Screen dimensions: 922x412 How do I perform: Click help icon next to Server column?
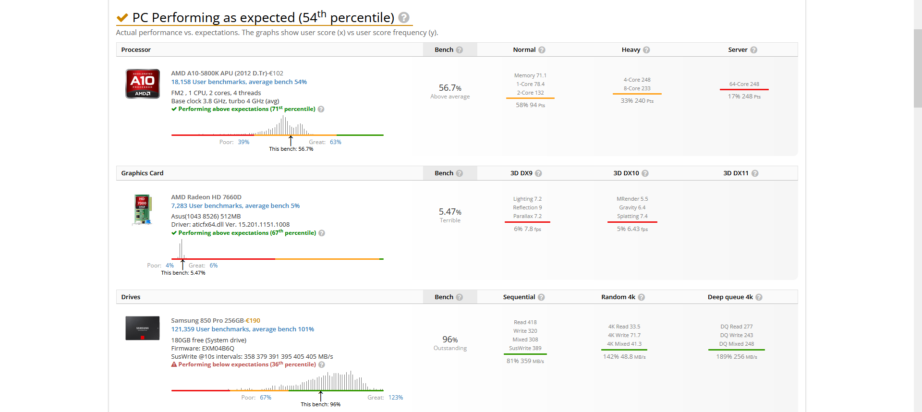[753, 50]
